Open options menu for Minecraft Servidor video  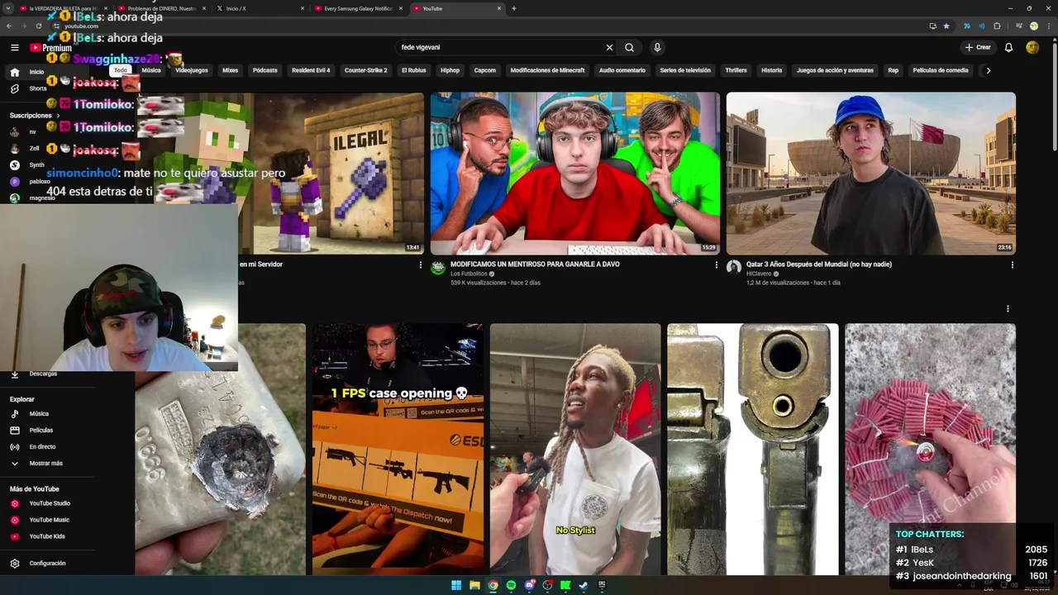click(x=420, y=265)
